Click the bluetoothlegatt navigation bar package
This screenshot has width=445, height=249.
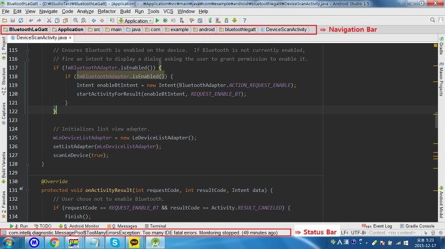pos(238,29)
